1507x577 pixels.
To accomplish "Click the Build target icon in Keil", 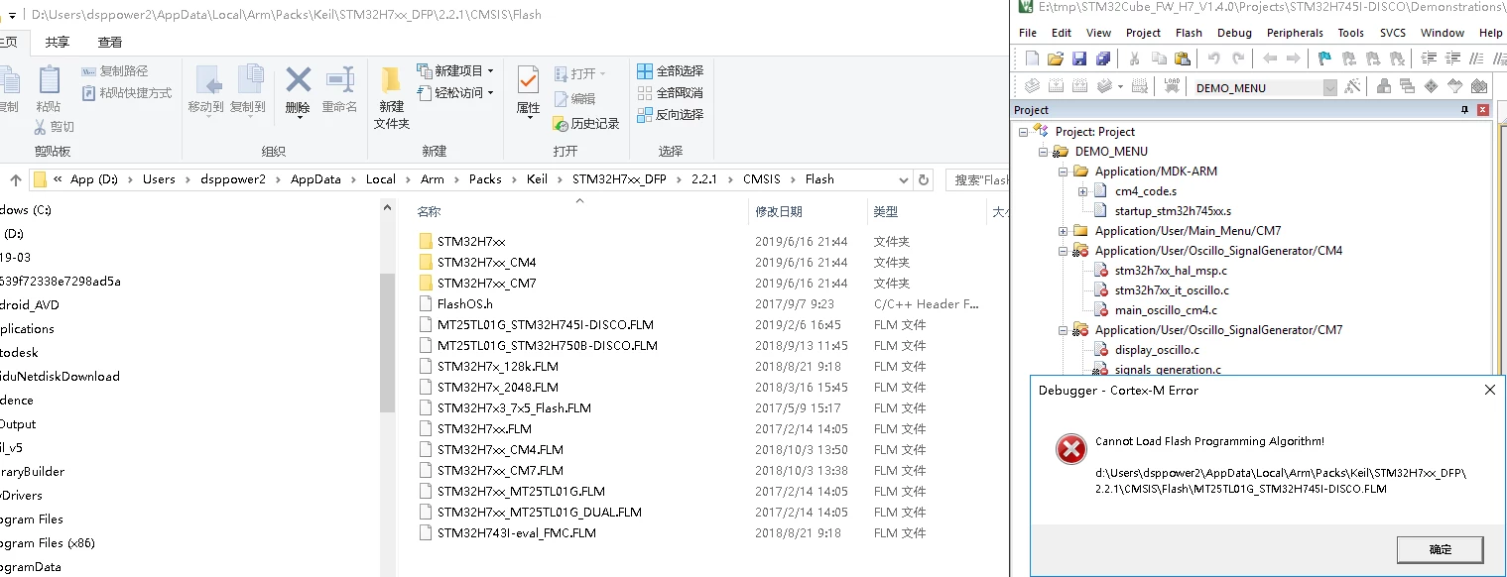I will (1056, 86).
